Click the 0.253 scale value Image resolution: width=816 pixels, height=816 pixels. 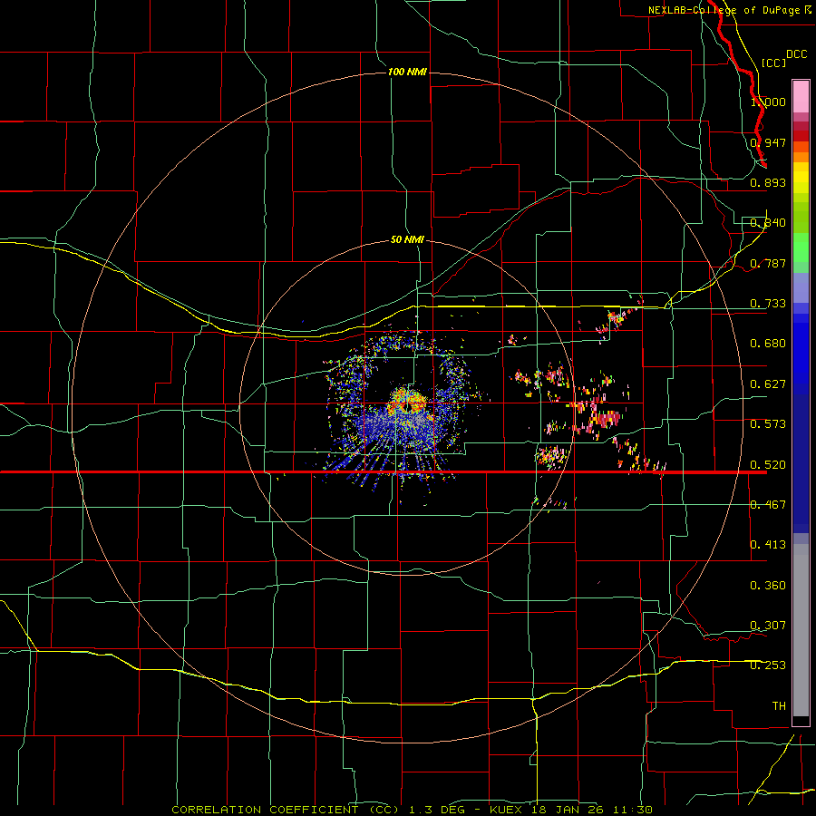pos(768,665)
